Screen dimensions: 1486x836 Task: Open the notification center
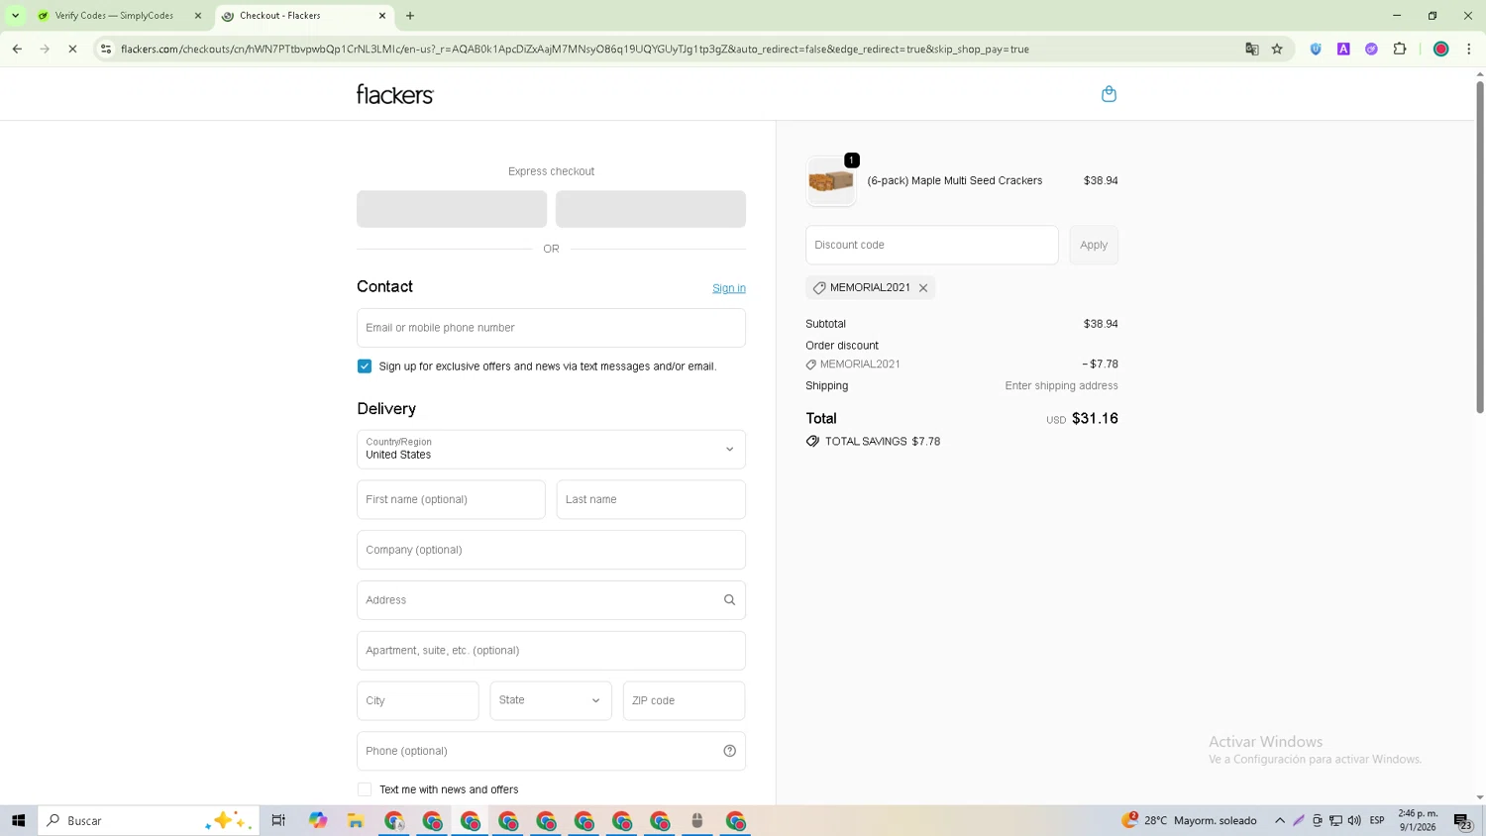1463,820
